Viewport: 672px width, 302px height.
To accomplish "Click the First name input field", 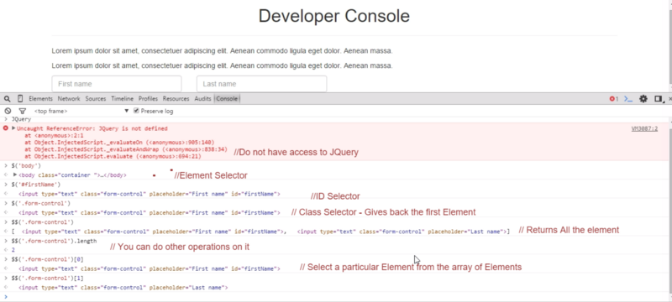I will pos(117,84).
